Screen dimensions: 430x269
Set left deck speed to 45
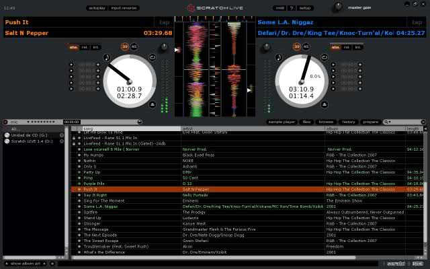pos(134,46)
